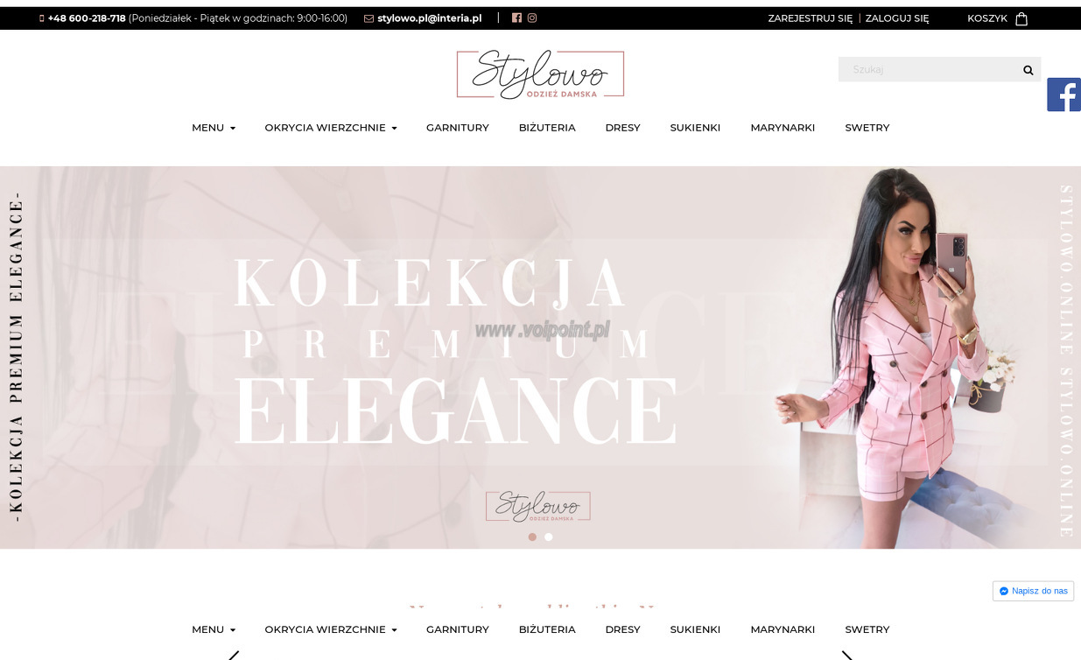Screen dimensions: 1081x660
Task: Open the large blue Facebook side widget
Action: point(1063,95)
